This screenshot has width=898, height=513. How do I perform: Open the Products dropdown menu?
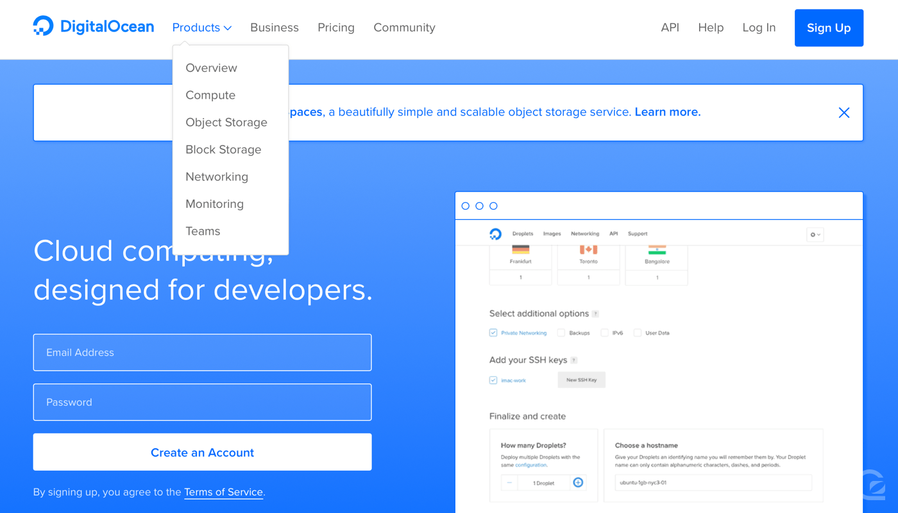pos(202,28)
